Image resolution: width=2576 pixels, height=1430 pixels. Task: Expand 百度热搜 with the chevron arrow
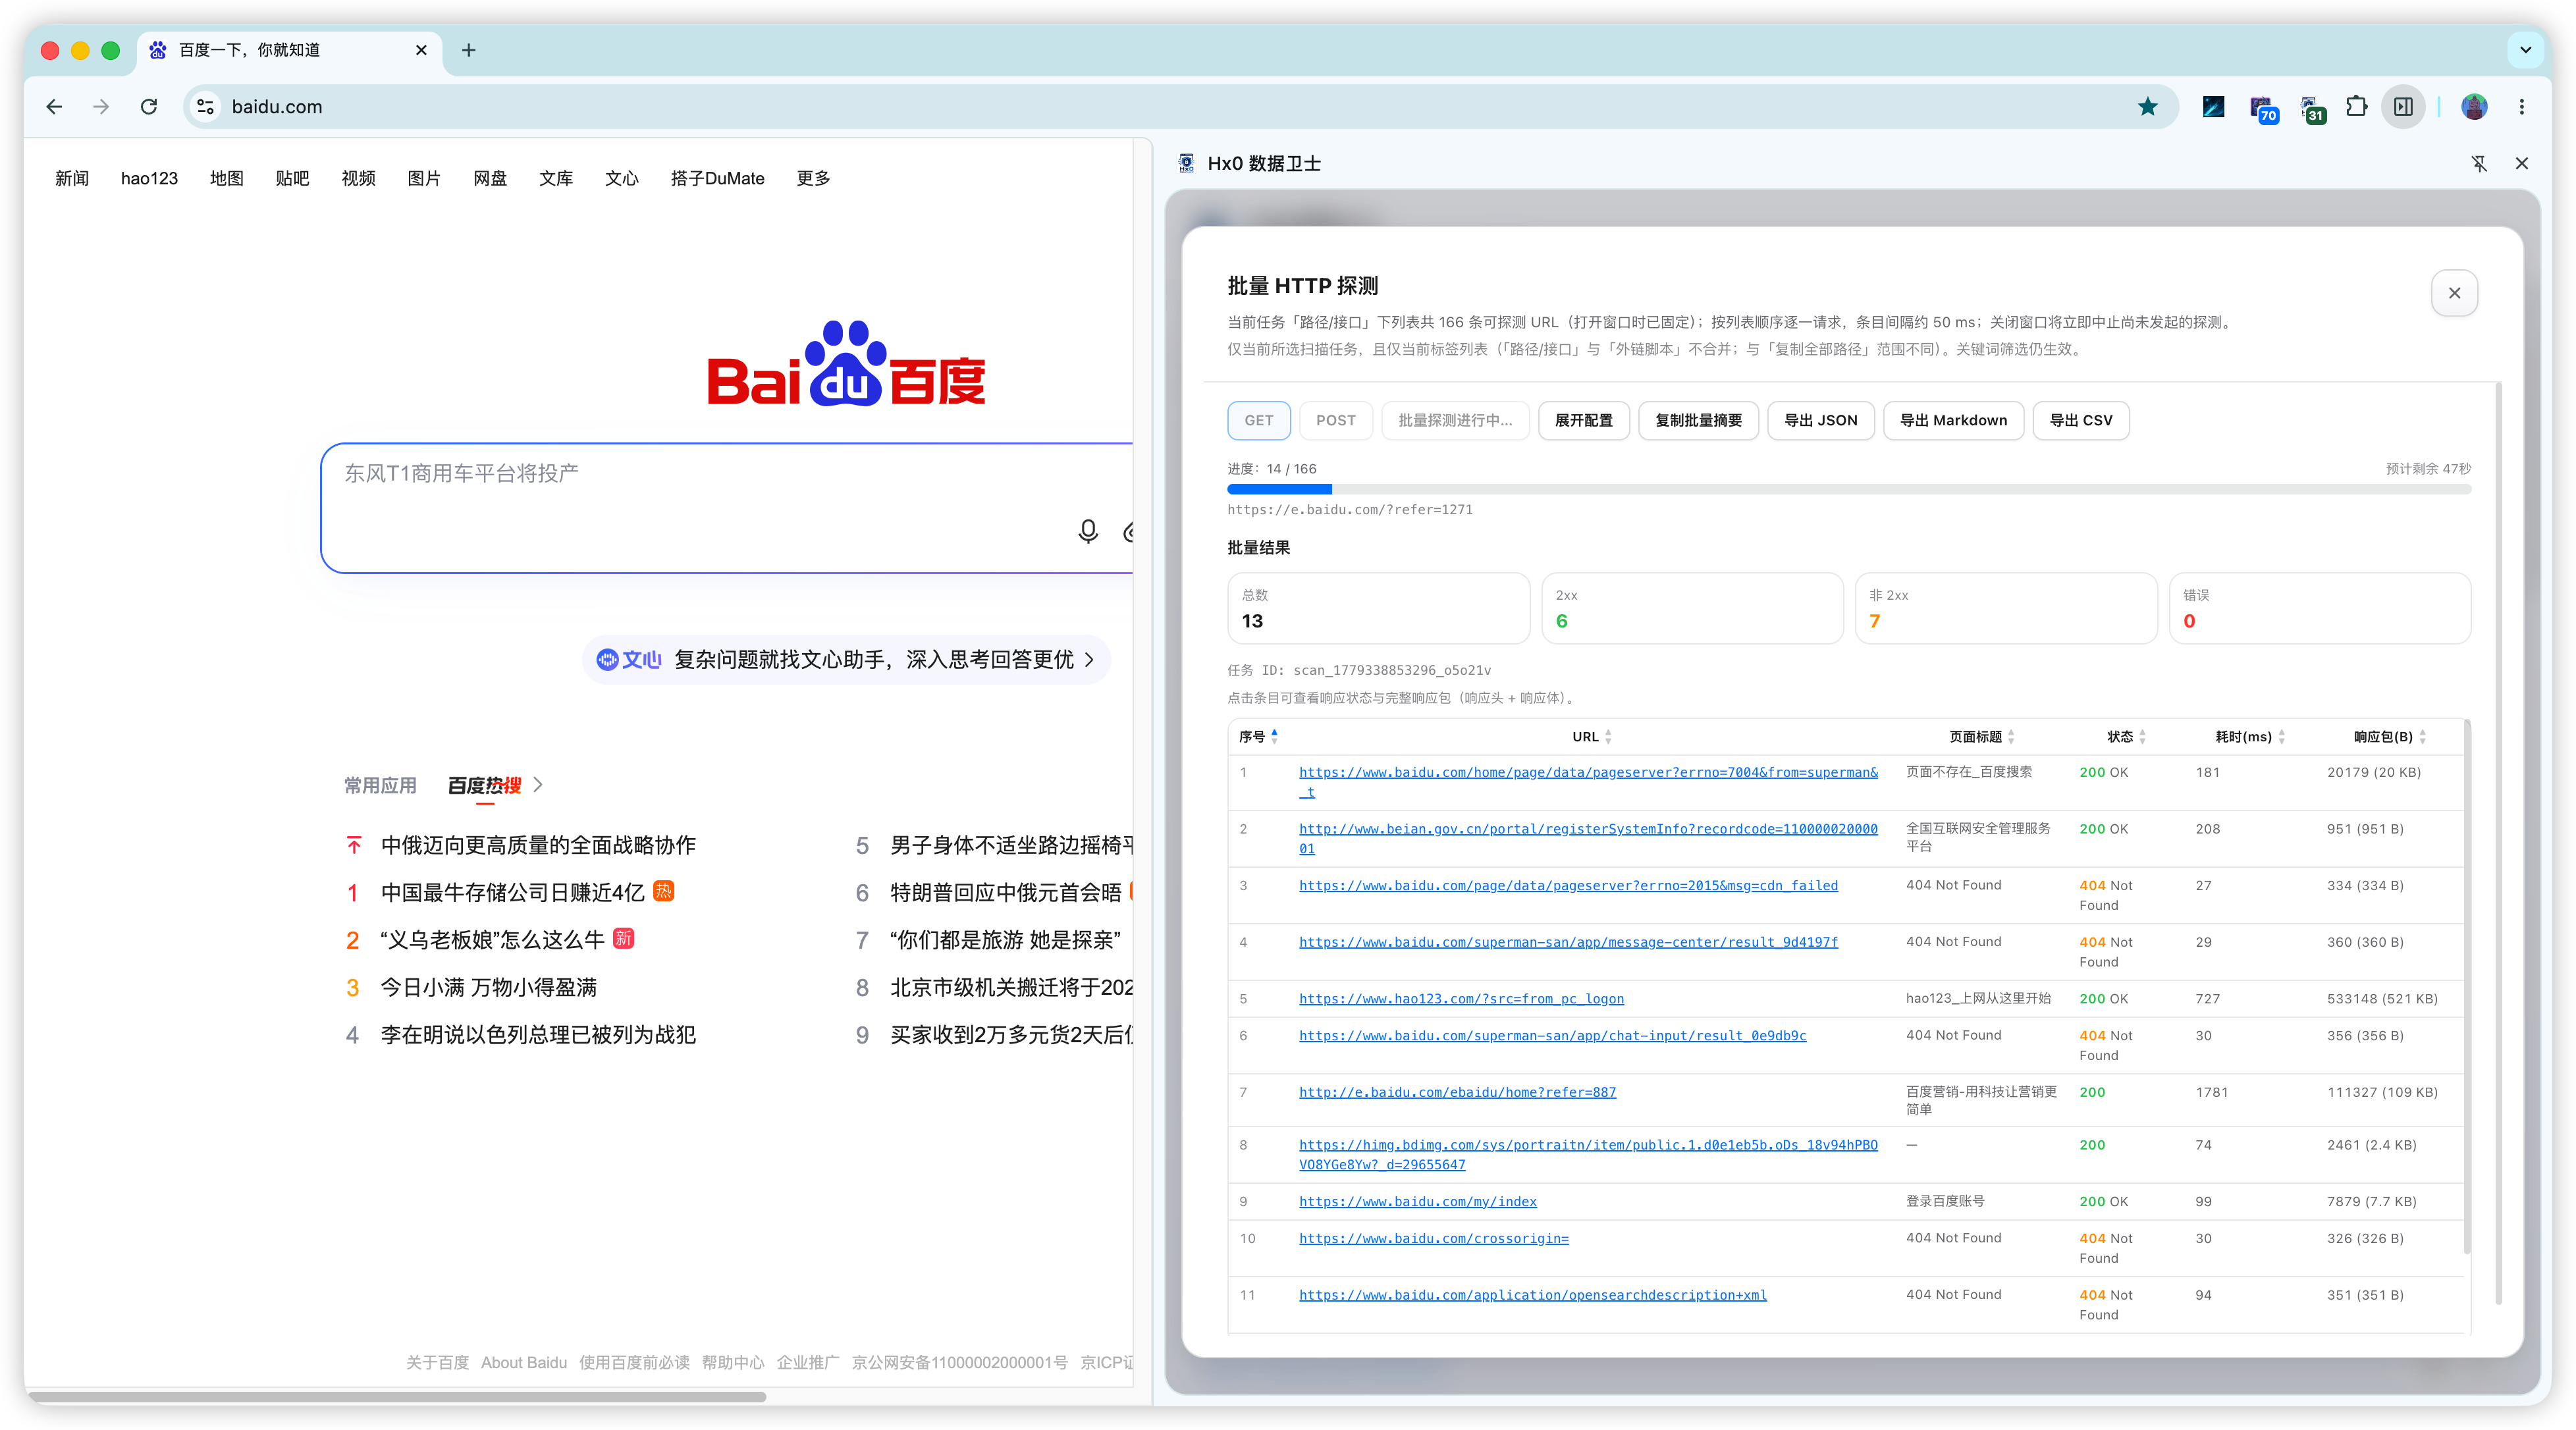tap(538, 785)
